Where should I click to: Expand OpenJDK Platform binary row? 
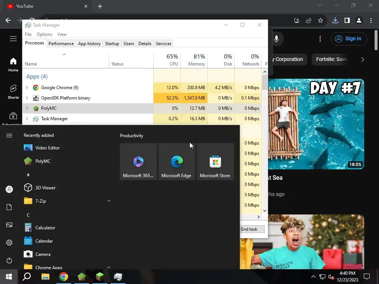[27, 98]
